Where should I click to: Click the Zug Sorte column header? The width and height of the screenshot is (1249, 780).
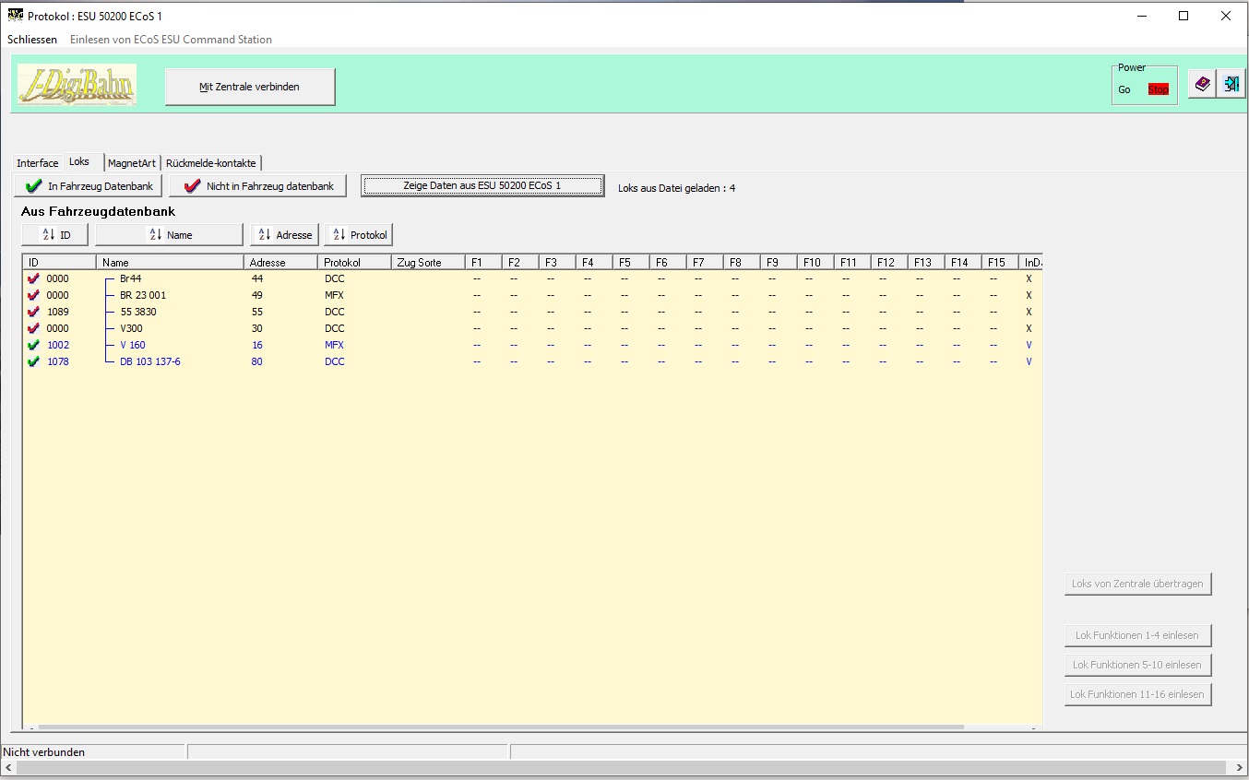tap(428, 263)
